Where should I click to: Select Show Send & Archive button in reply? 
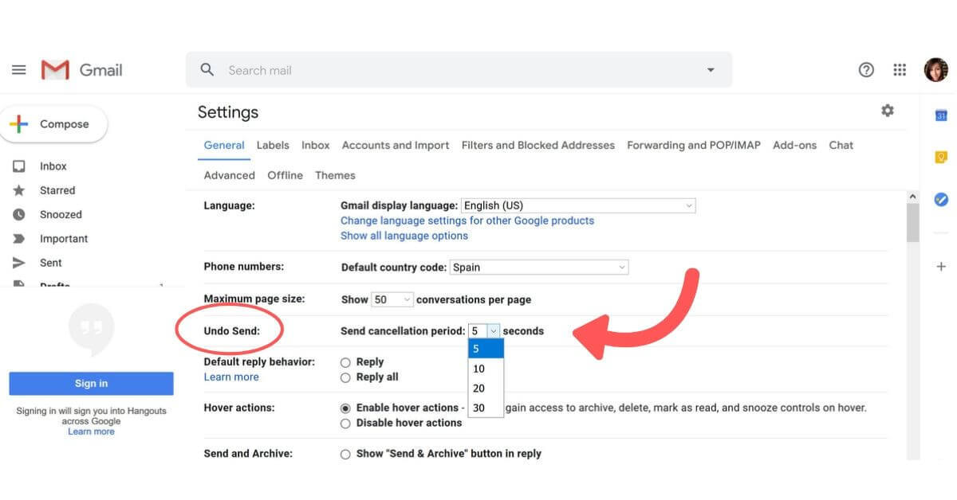345,454
